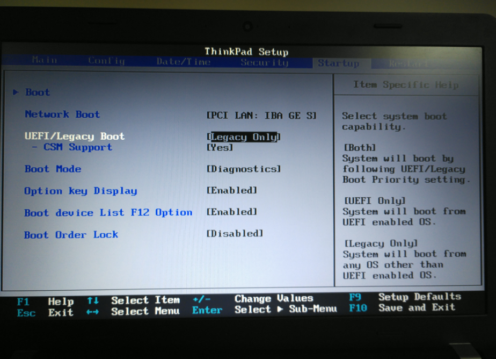Select the Option key Display label

81,191
